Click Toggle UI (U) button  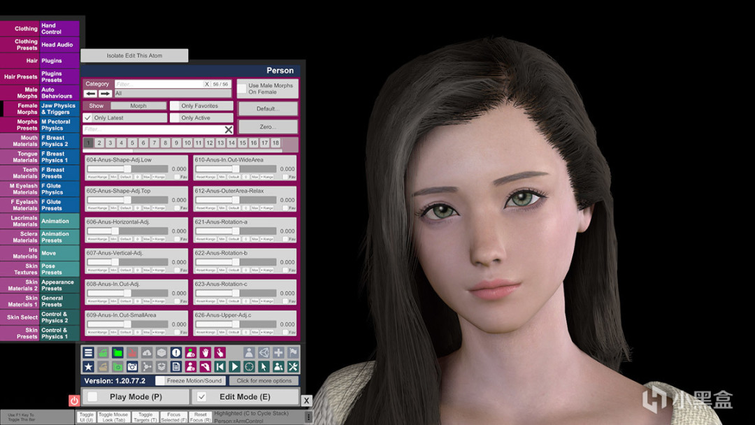[87, 417]
